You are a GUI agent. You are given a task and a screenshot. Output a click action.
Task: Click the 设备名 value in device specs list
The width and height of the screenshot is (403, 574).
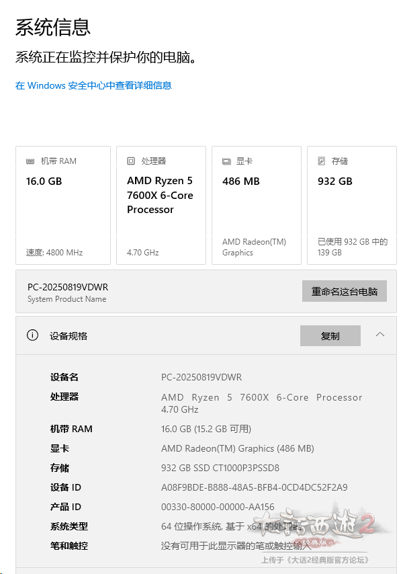click(x=201, y=377)
